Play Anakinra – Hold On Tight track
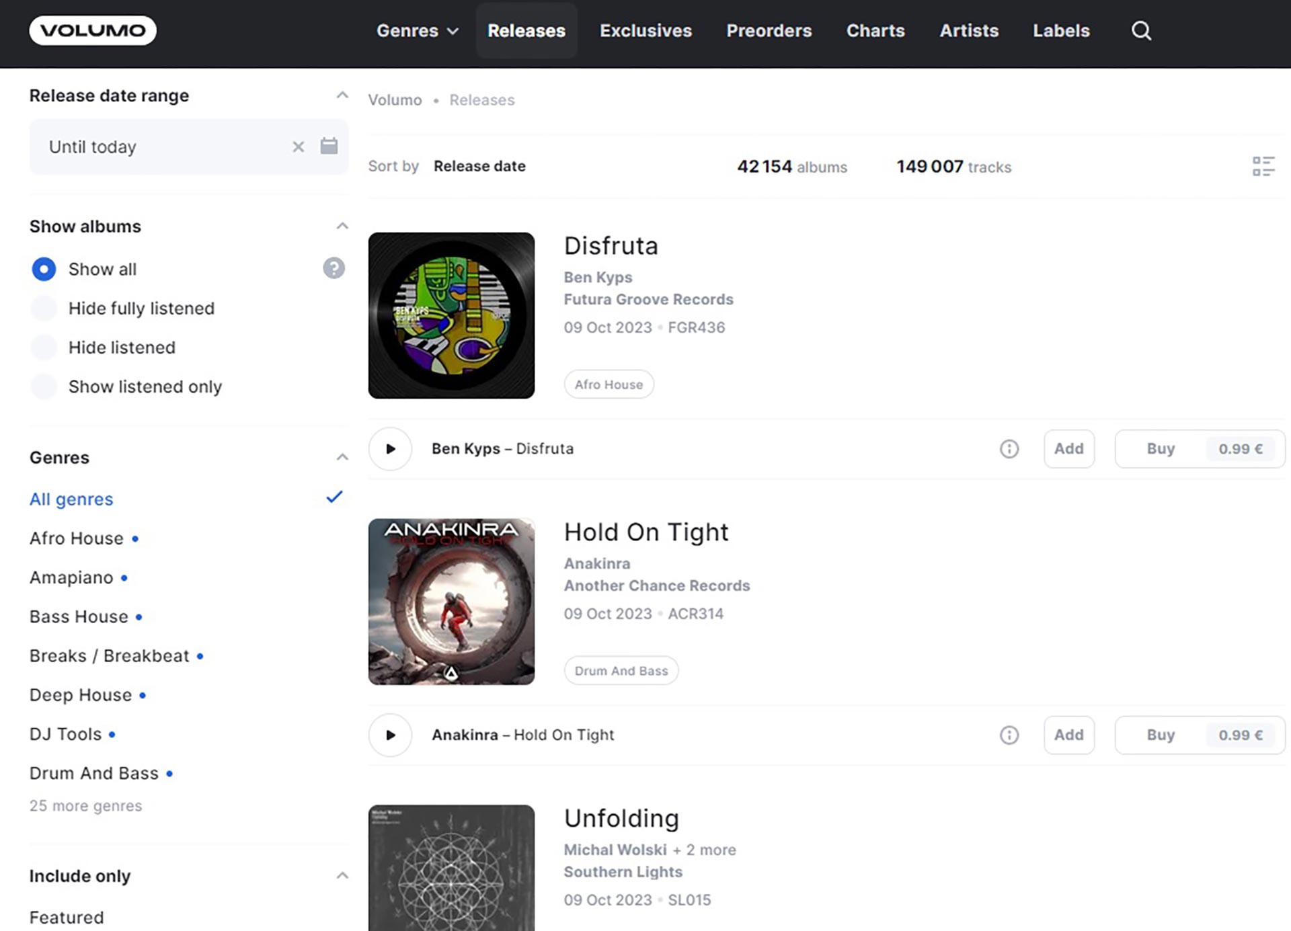 tap(390, 735)
